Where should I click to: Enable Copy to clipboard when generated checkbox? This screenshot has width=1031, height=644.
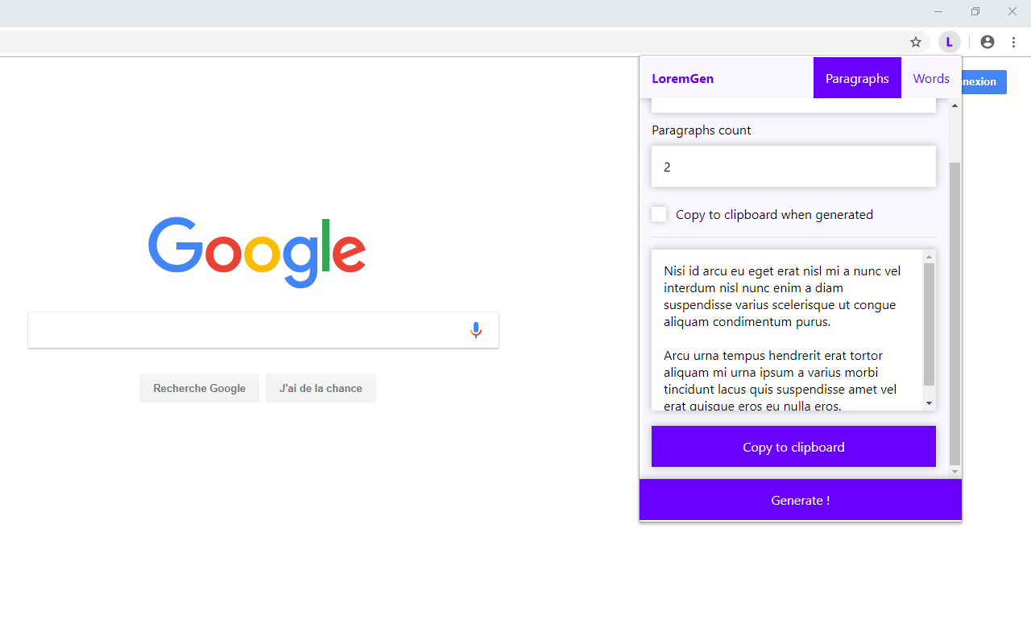point(659,214)
